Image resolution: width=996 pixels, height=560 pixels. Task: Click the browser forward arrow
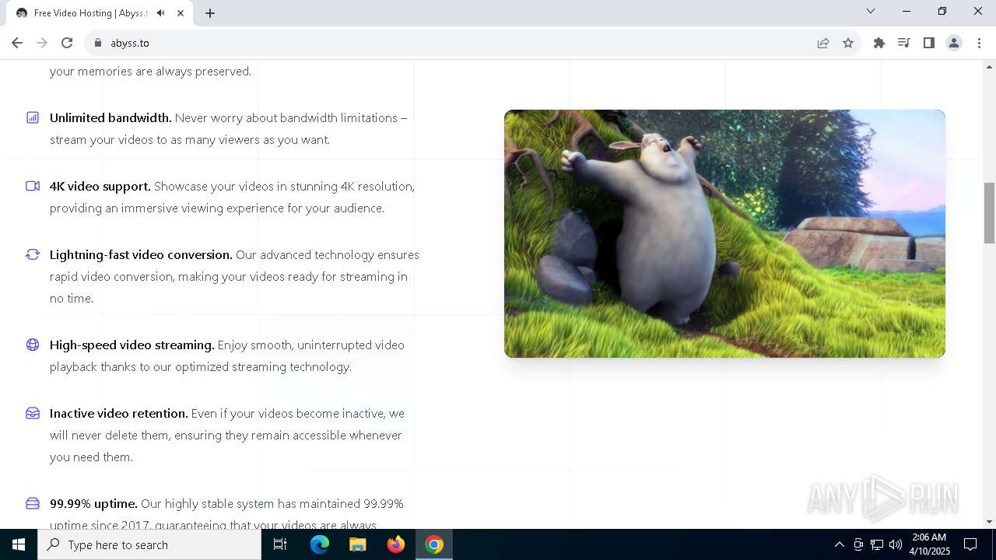click(42, 43)
